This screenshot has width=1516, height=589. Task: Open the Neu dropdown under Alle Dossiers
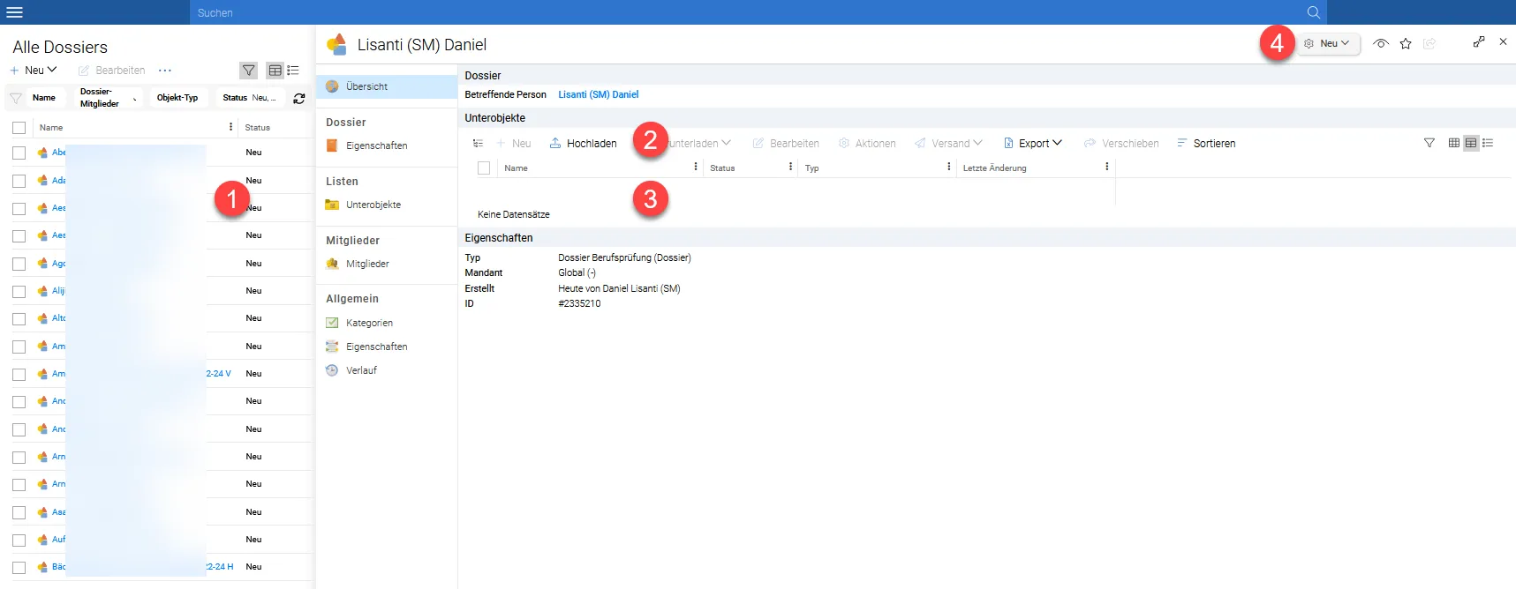(x=34, y=71)
